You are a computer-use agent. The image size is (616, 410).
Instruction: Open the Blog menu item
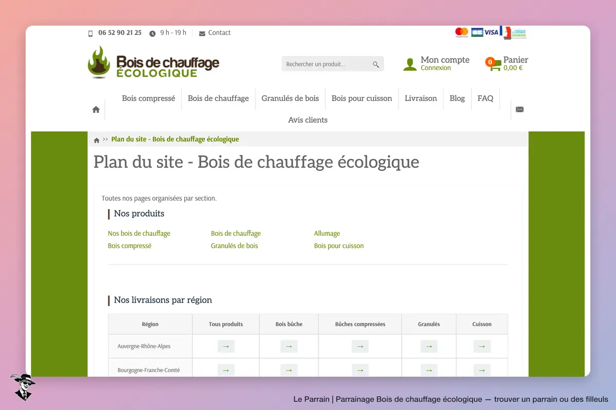point(457,98)
